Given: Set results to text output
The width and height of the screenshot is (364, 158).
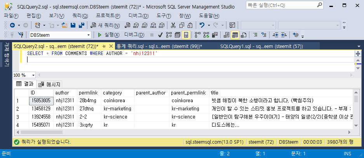Looking at the screenshot, I should [226, 35].
